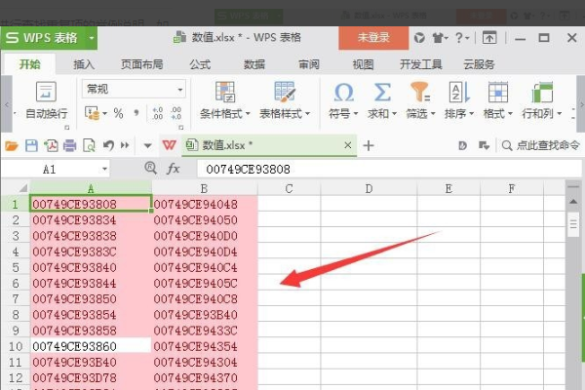The width and height of the screenshot is (585, 390).
Task: Expand the 排序 dropdown arrow
Action: click(x=471, y=114)
